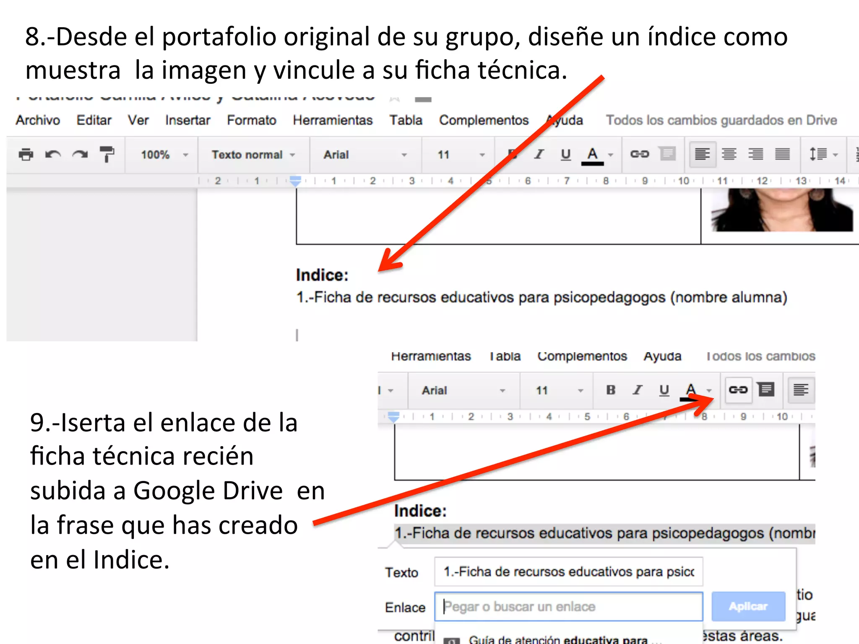
Task: Expand text color arrow in upper toolbar
Action: pyautogui.click(x=611, y=155)
